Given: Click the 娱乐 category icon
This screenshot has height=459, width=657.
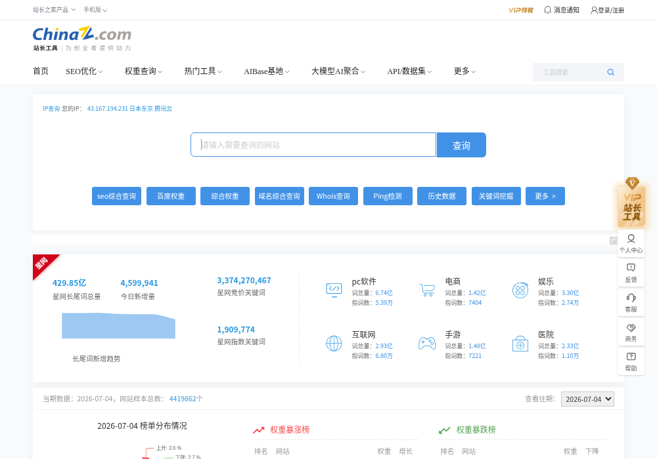Looking at the screenshot, I should click(520, 290).
